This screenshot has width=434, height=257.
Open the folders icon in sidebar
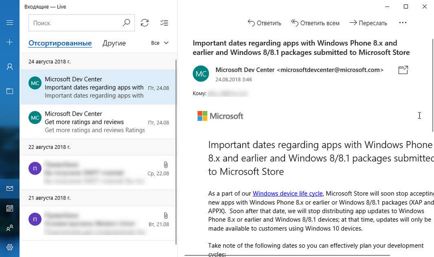10,91
